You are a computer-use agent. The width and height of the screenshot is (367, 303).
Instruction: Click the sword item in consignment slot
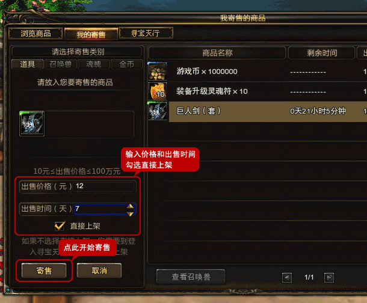coord(32,124)
